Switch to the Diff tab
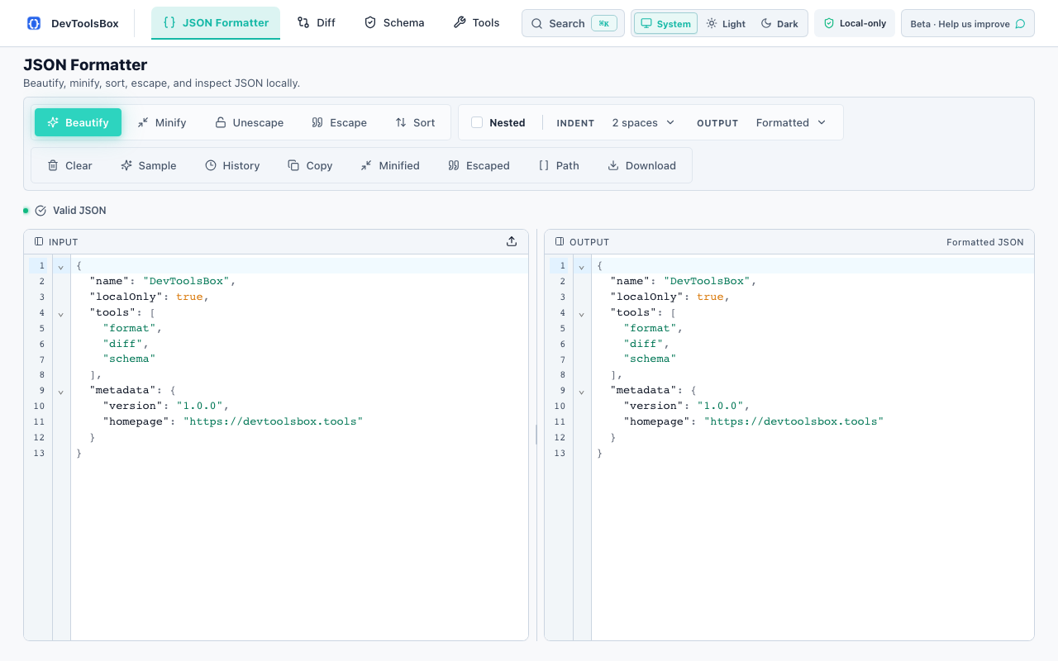Image resolution: width=1058 pixels, height=661 pixels. [x=317, y=23]
